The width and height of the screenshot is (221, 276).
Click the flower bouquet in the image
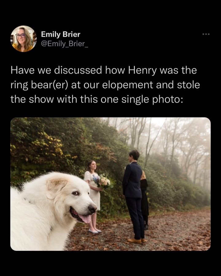[103, 180]
